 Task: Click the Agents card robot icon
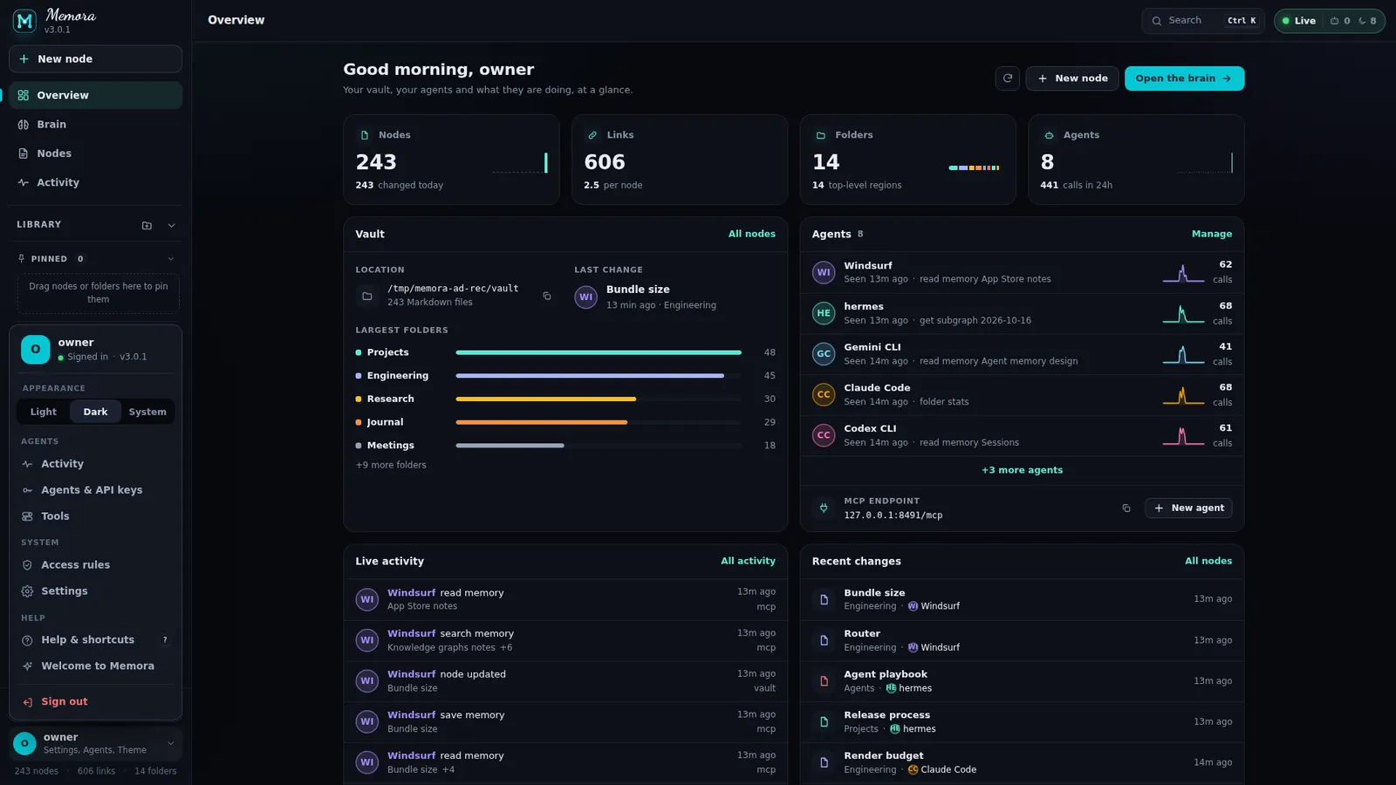[1049, 135]
